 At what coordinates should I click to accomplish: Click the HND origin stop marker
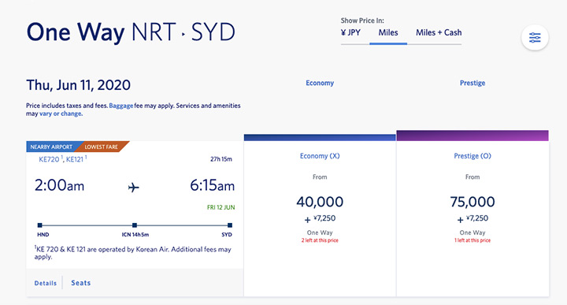[x=40, y=225]
